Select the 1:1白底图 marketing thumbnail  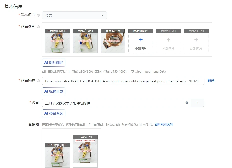coord(57,155)
